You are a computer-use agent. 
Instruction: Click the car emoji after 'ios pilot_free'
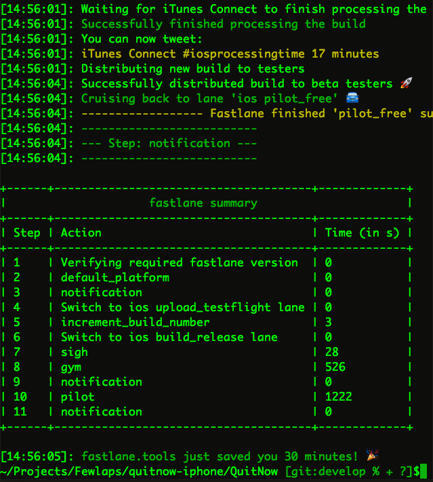tap(352, 98)
